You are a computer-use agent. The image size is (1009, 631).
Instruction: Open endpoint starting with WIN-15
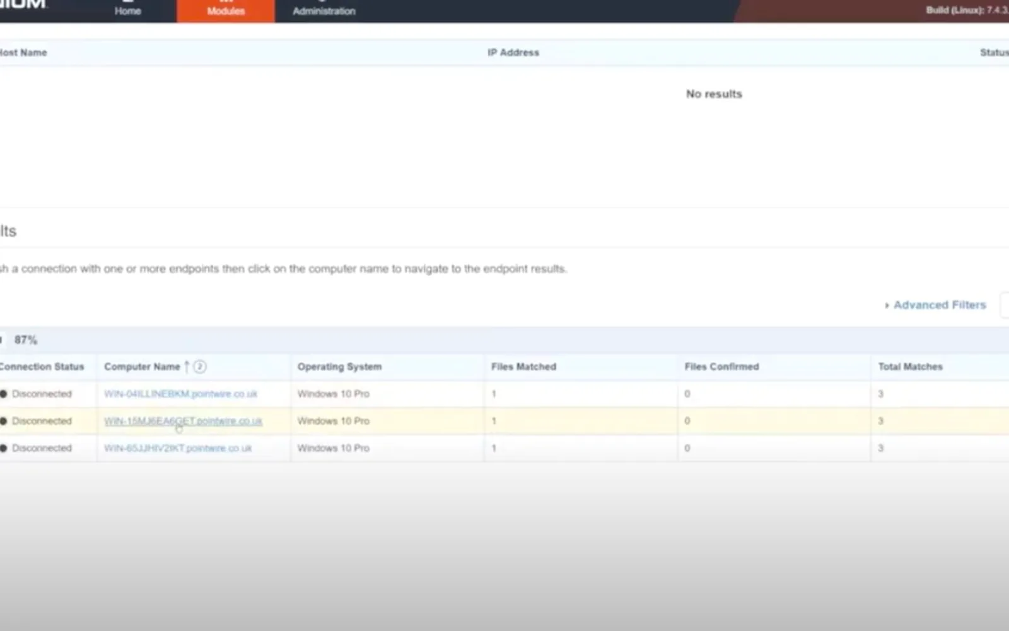[183, 421]
